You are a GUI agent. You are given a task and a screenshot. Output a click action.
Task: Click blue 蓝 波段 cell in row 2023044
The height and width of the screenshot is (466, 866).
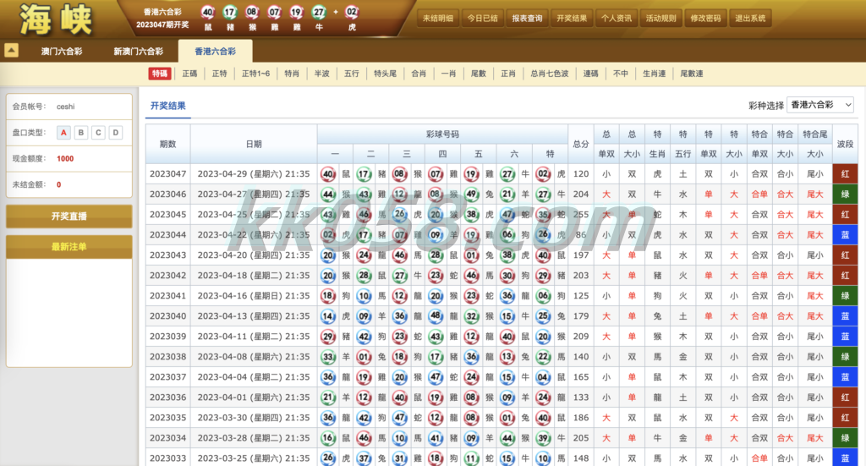(845, 234)
